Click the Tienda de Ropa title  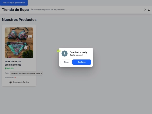pos(15,10)
